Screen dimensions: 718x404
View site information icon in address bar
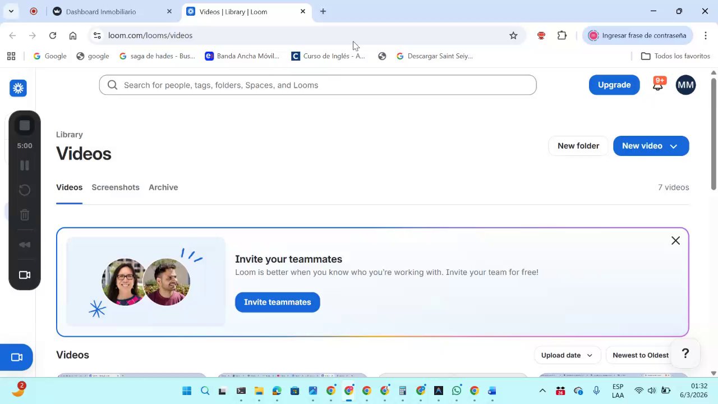coord(97,35)
